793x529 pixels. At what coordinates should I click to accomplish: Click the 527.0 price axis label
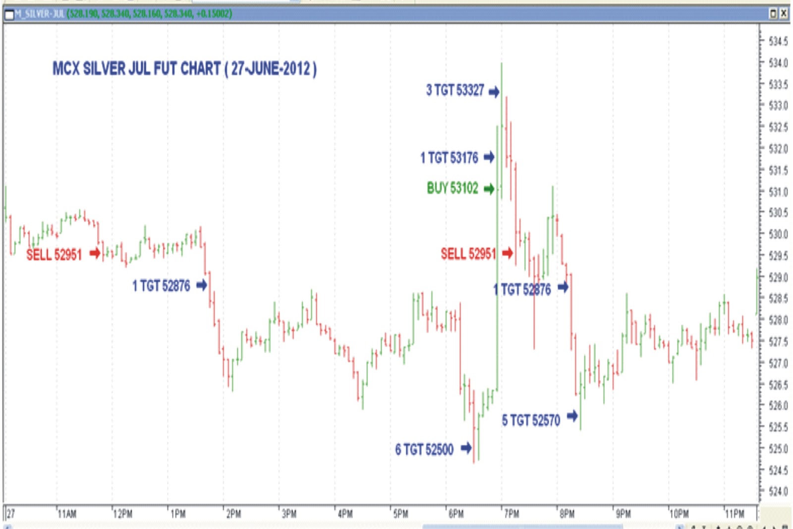[778, 363]
